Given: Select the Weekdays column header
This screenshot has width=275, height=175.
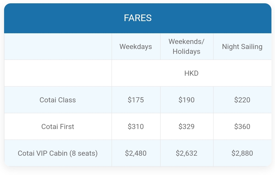Looking at the screenshot, I should pos(136,47).
